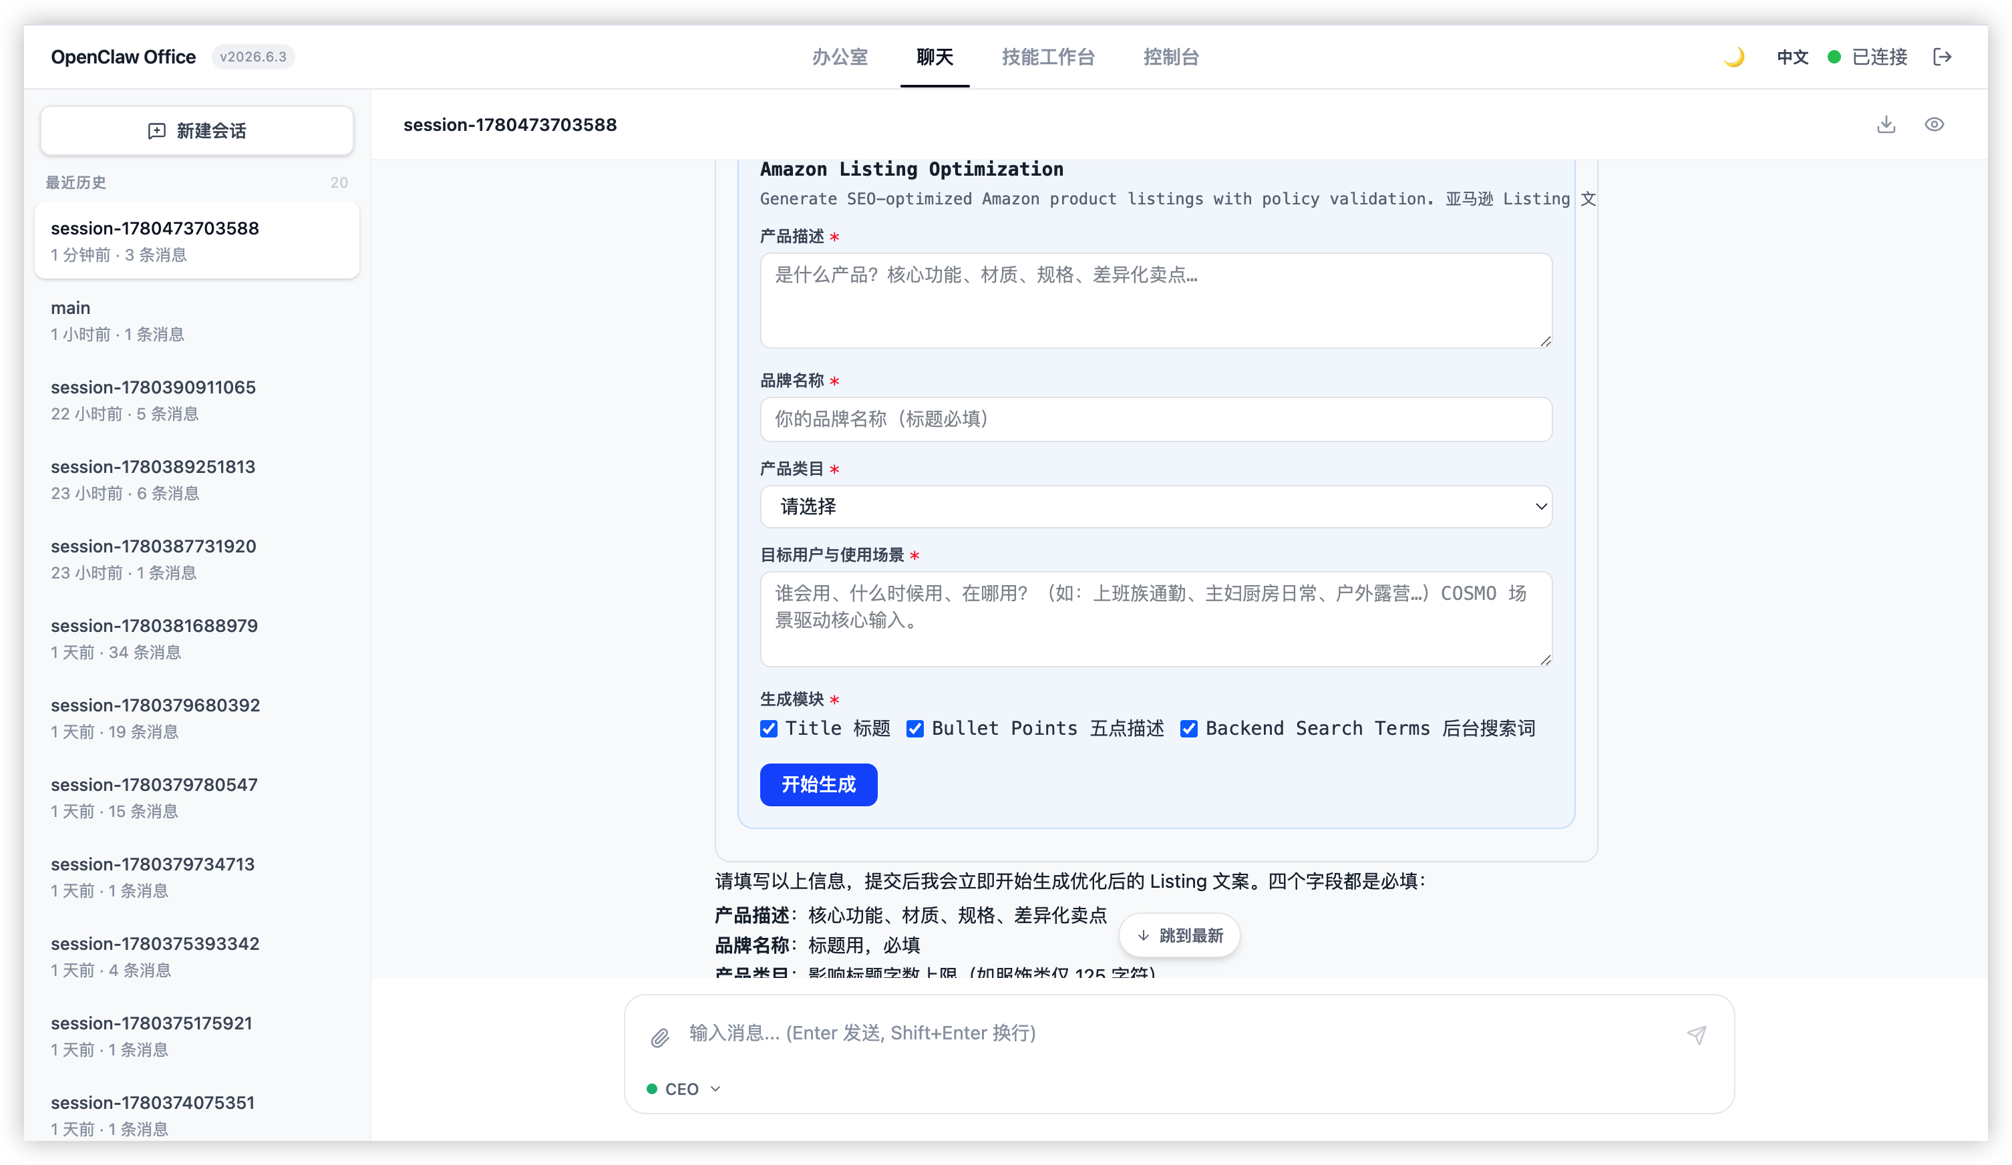Uncheck Bullet Points 五点描述 checkbox
This screenshot has height=1165, width=2012.
pyautogui.click(x=915, y=728)
